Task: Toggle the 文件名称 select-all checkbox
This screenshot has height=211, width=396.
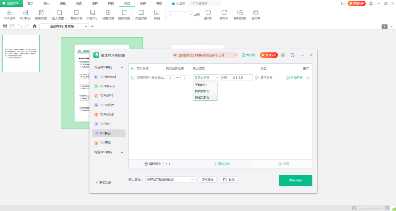Action: pos(133,68)
